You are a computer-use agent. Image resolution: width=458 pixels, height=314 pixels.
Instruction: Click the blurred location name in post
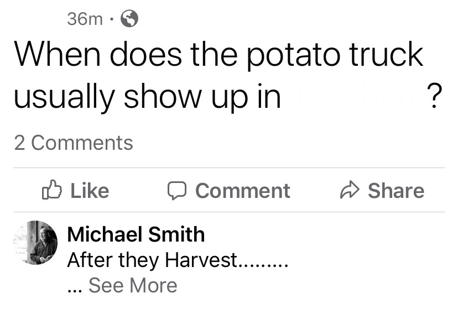[x=353, y=97]
